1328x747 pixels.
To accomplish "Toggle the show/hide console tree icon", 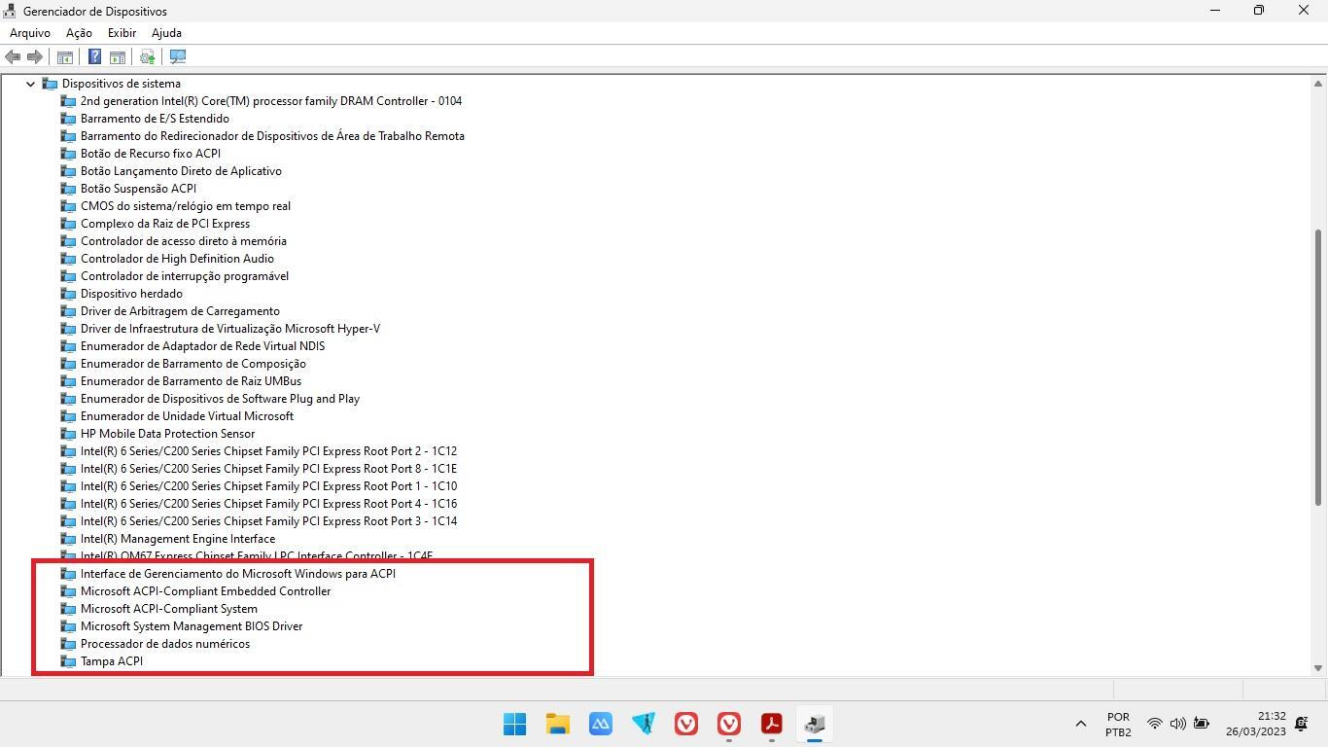I will click(x=65, y=57).
